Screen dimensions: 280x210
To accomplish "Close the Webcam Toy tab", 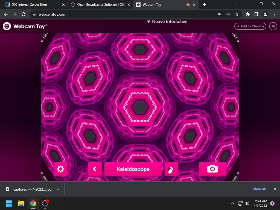I will click(x=194, y=5).
